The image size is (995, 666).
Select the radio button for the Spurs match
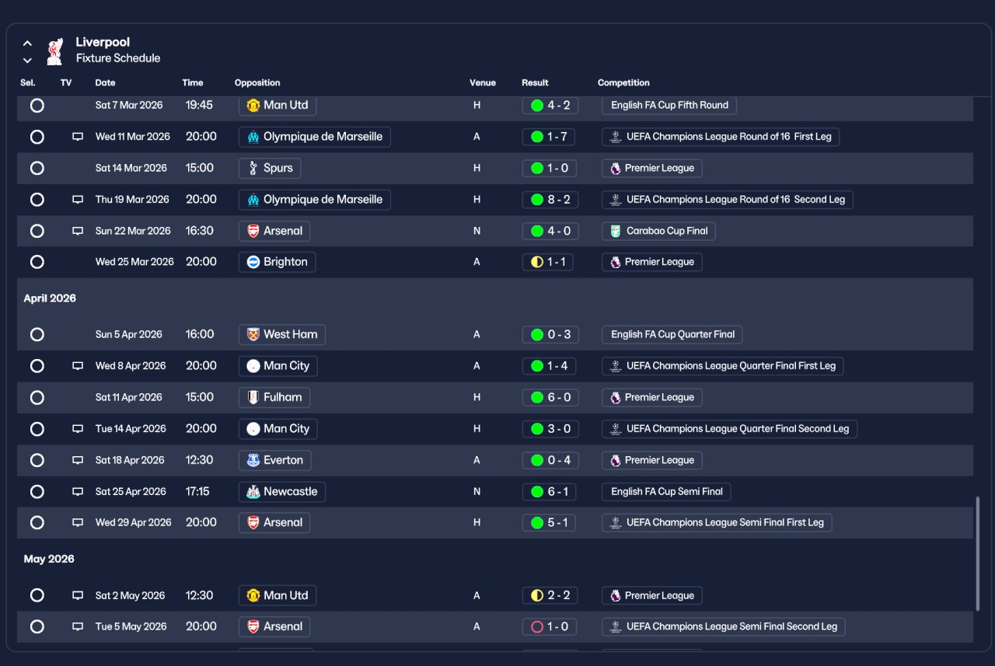(x=37, y=168)
